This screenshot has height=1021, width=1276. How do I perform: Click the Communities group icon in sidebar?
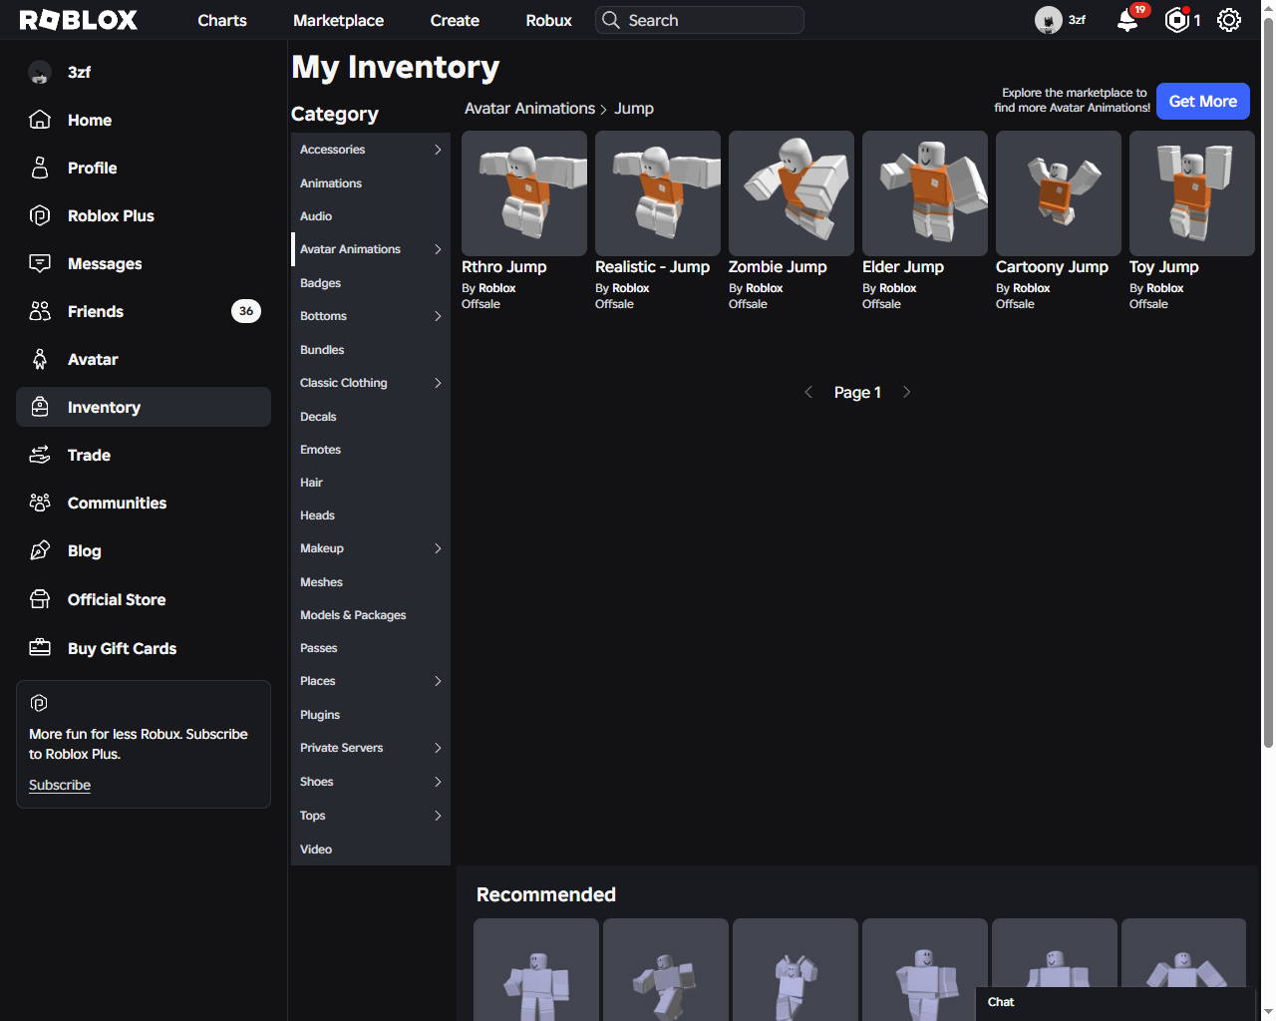tap(40, 503)
